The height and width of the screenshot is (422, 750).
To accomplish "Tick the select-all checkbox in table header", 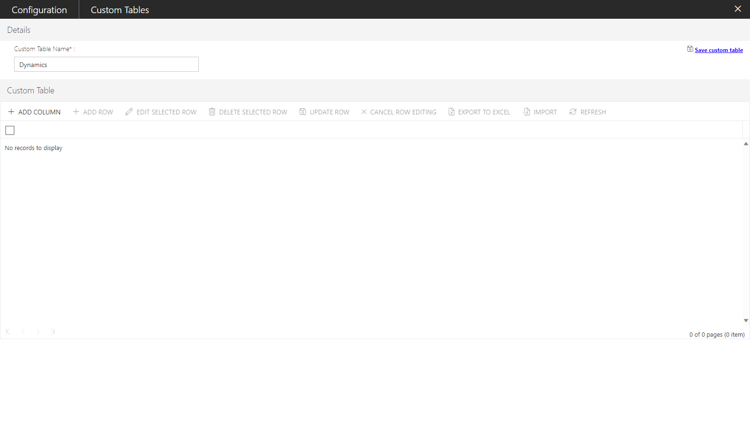I will [x=10, y=130].
